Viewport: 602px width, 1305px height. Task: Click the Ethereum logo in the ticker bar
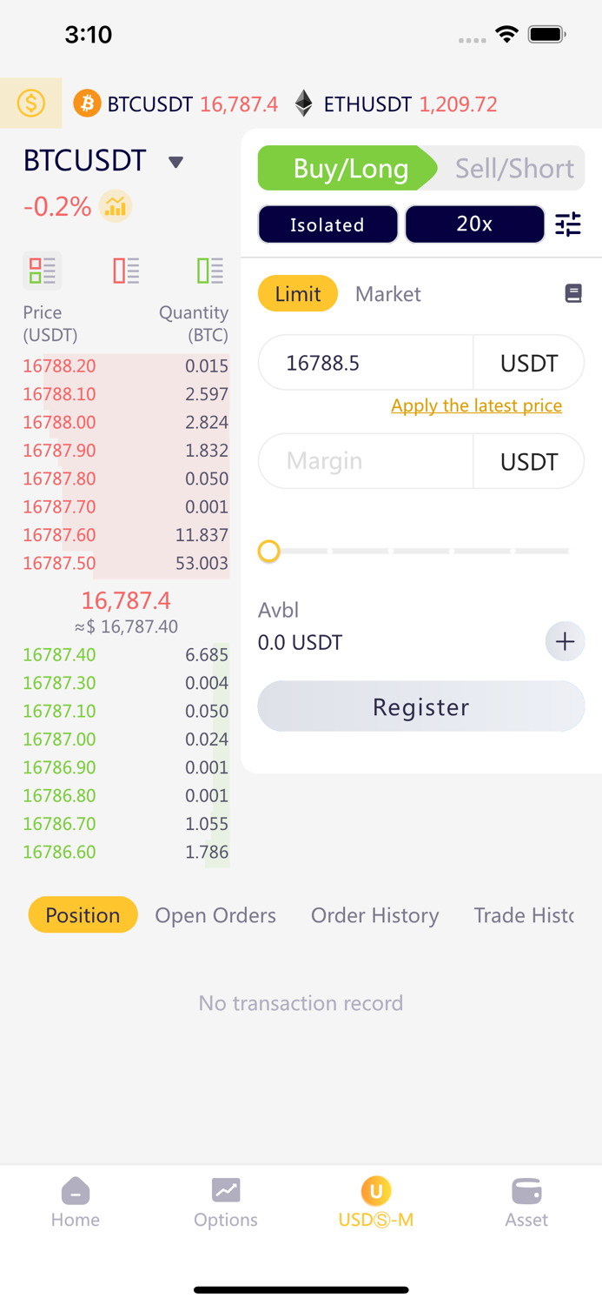[303, 104]
